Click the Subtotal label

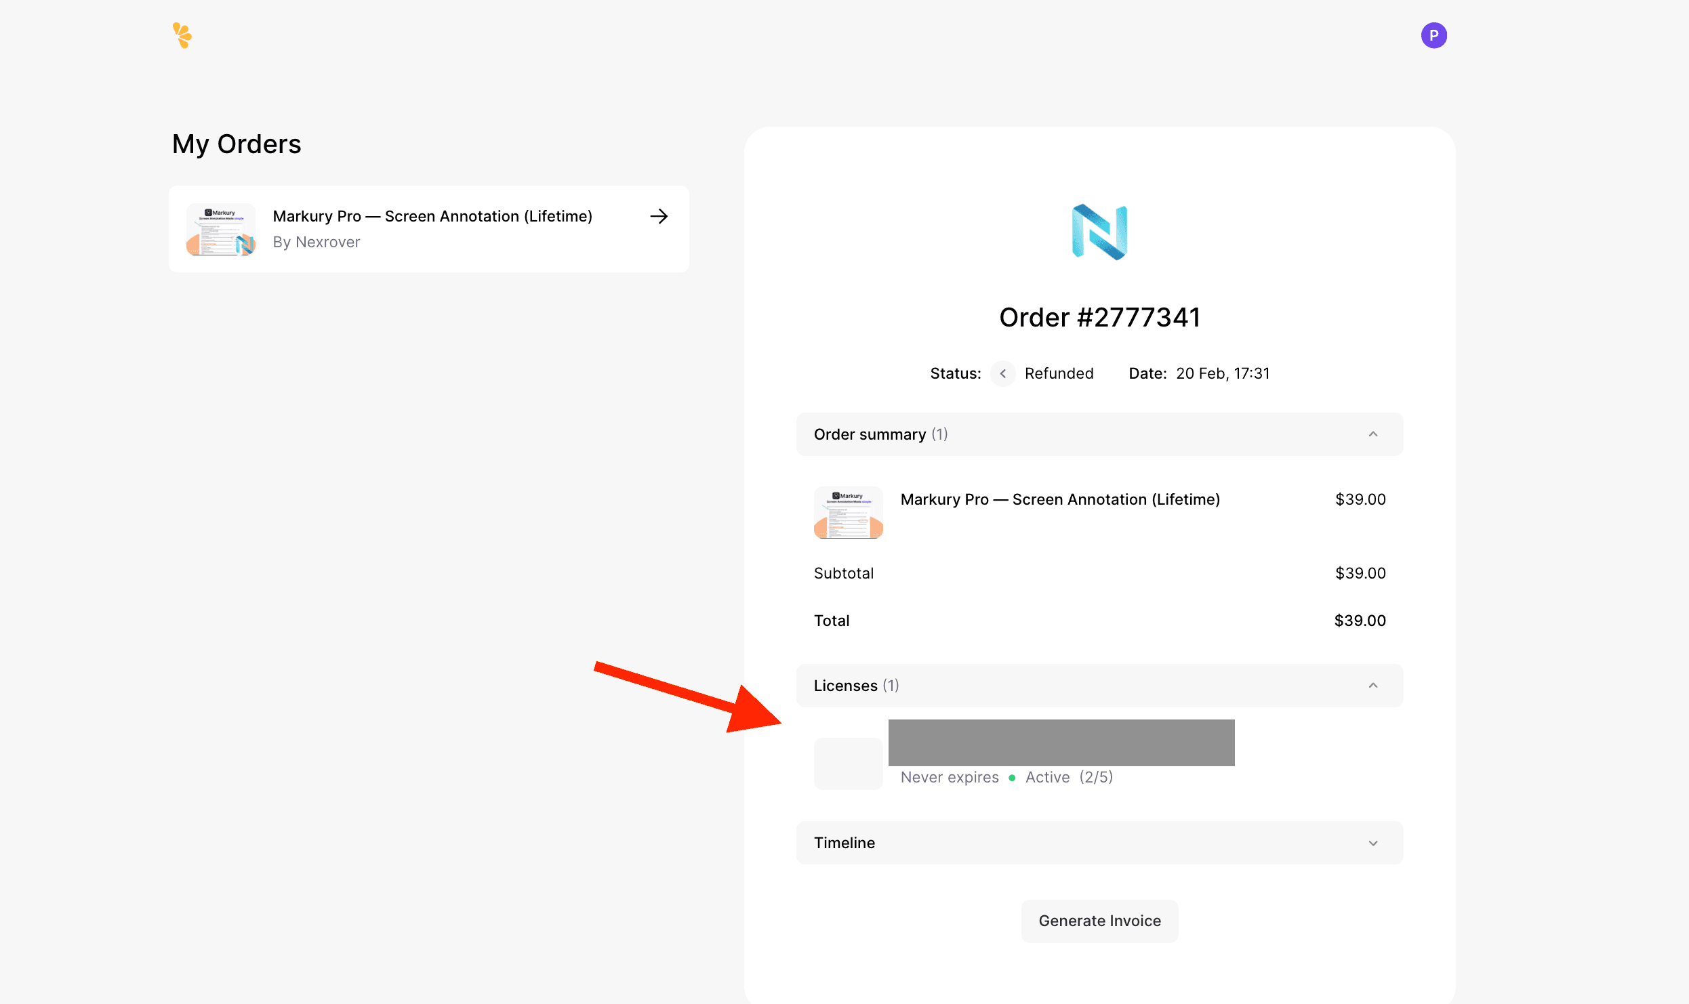click(843, 573)
